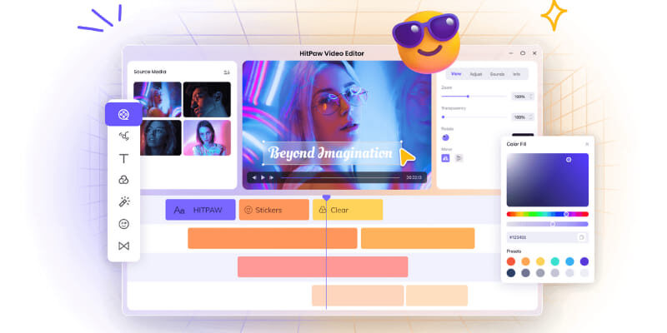Select the Clear clip on timeline
667x333 pixels.
click(x=348, y=210)
